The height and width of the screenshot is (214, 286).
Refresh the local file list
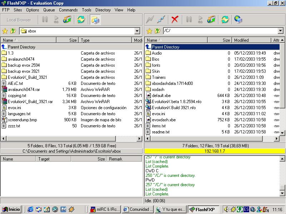pyautogui.click(x=81, y=20)
